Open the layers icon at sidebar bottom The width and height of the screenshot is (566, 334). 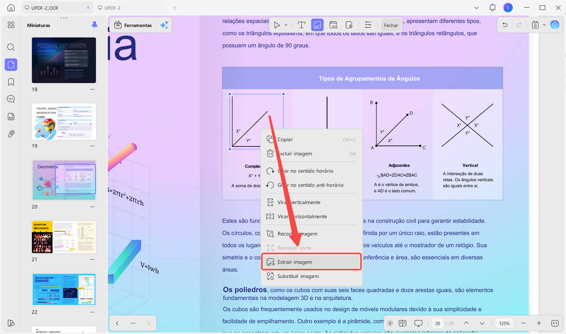click(11, 323)
